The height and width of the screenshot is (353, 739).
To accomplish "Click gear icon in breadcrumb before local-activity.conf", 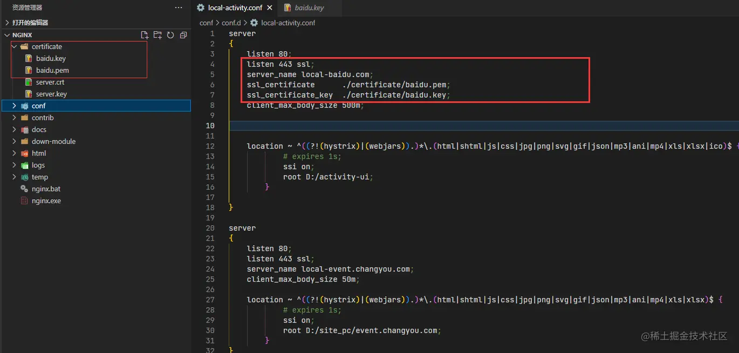I will [254, 23].
